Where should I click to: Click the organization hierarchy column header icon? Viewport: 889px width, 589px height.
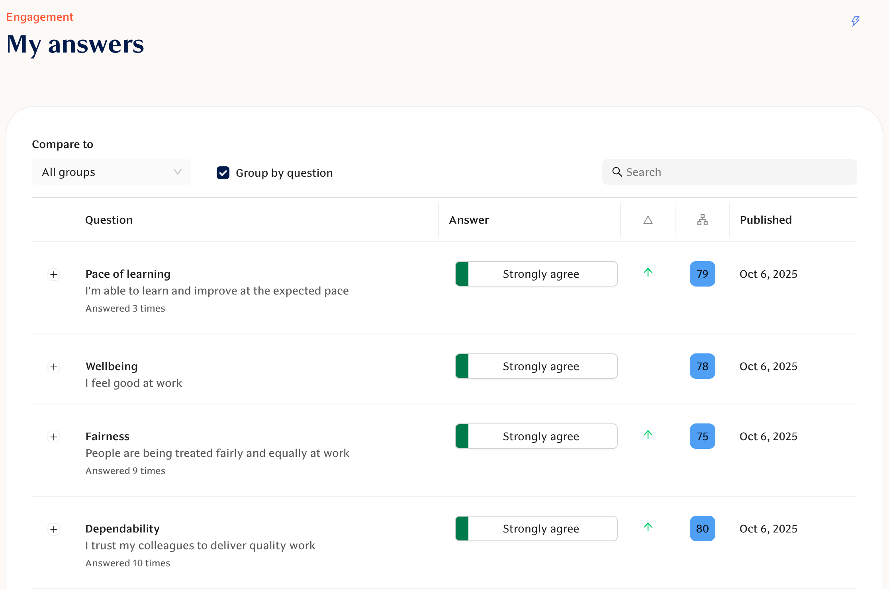pyautogui.click(x=703, y=220)
